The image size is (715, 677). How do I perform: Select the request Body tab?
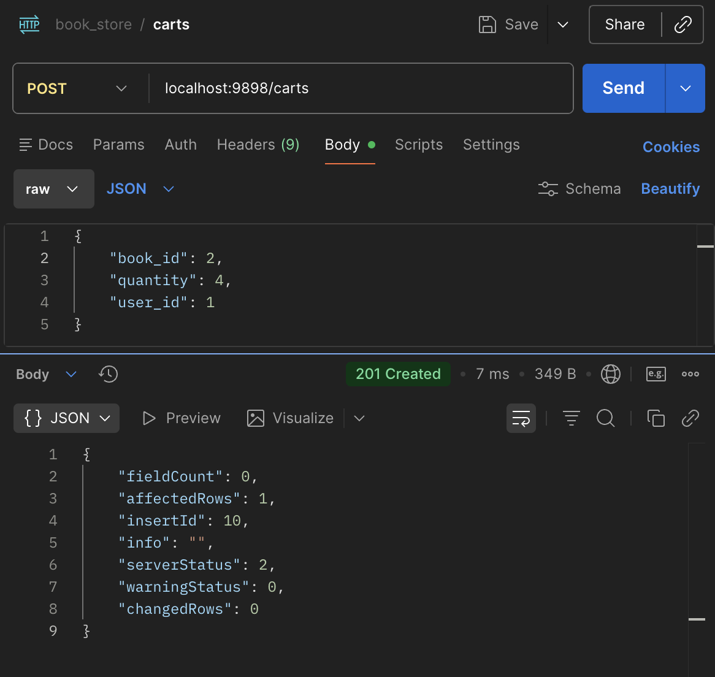[350, 145]
